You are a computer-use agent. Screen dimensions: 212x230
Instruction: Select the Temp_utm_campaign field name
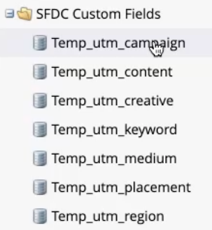(119, 43)
